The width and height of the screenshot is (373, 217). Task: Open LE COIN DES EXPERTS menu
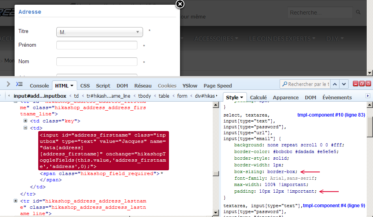282,38
